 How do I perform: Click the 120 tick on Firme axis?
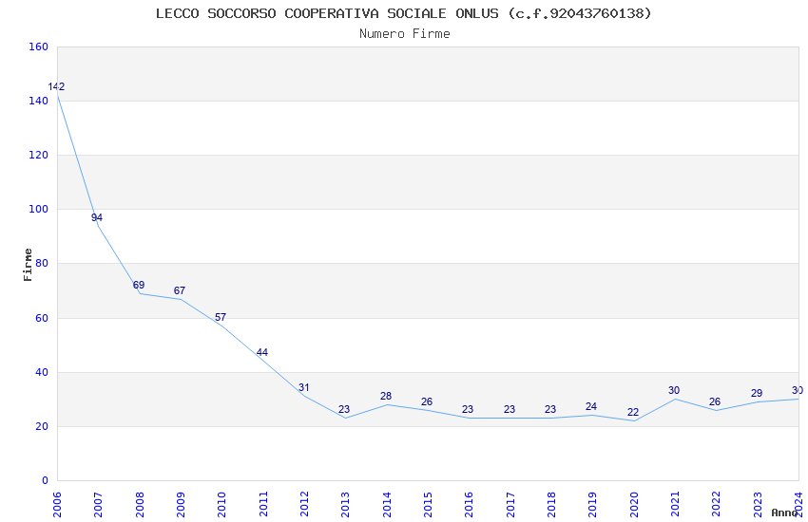[x=39, y=155]
